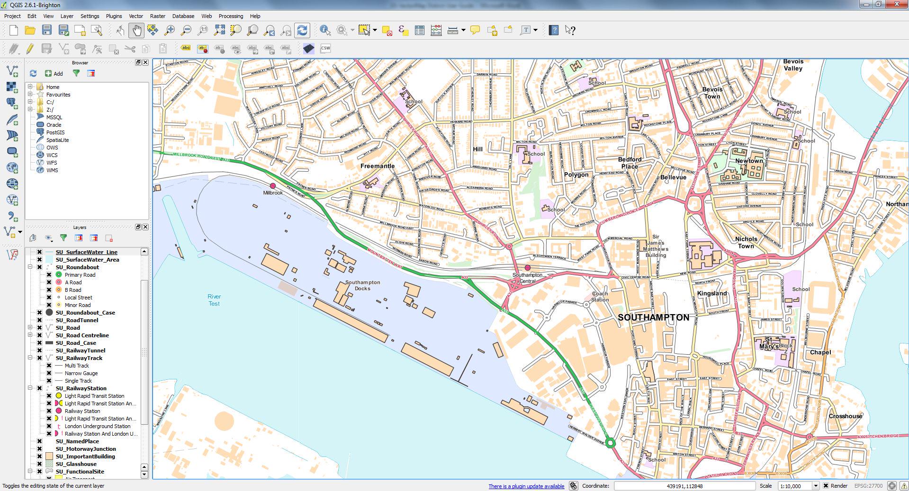Save the project with the floppy disk icon
The width and height of the screenshot is (909, 491).
(x=46, y=30)
